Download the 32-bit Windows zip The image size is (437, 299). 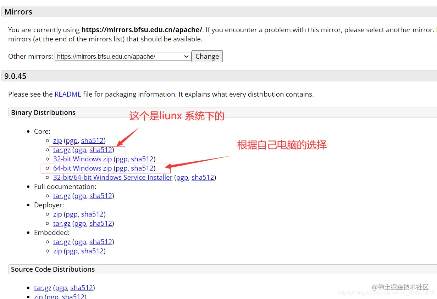82,159
